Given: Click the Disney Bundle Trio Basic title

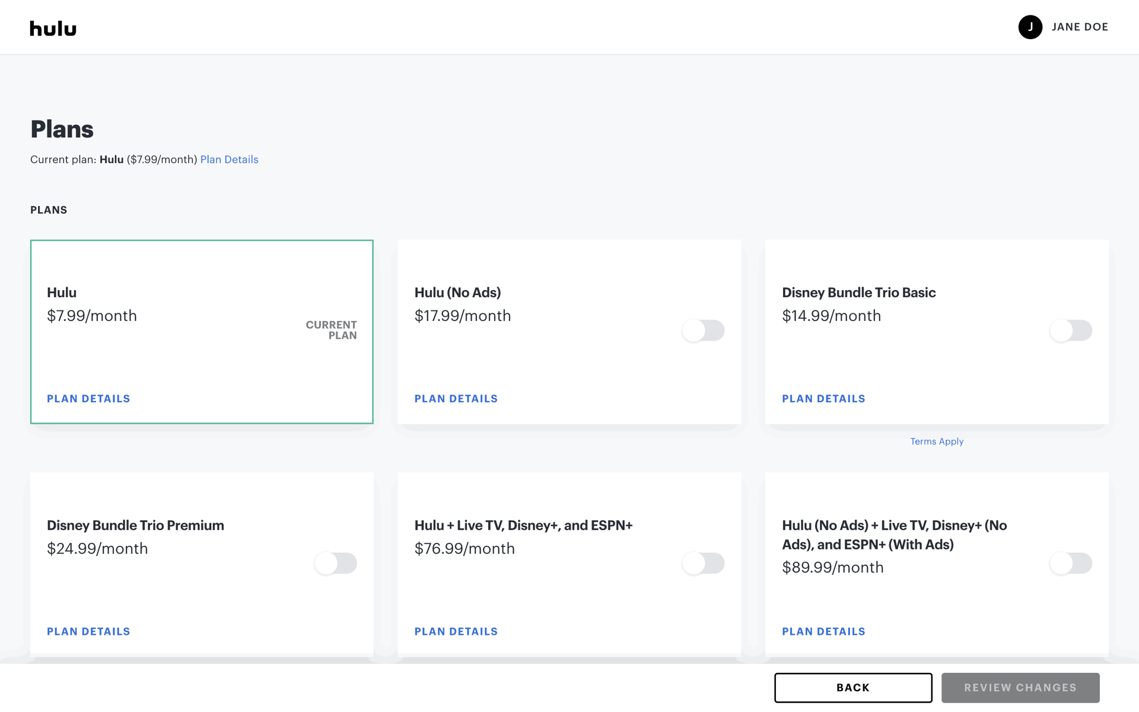Looking at the screenshot, I should [x=858, y=293].
